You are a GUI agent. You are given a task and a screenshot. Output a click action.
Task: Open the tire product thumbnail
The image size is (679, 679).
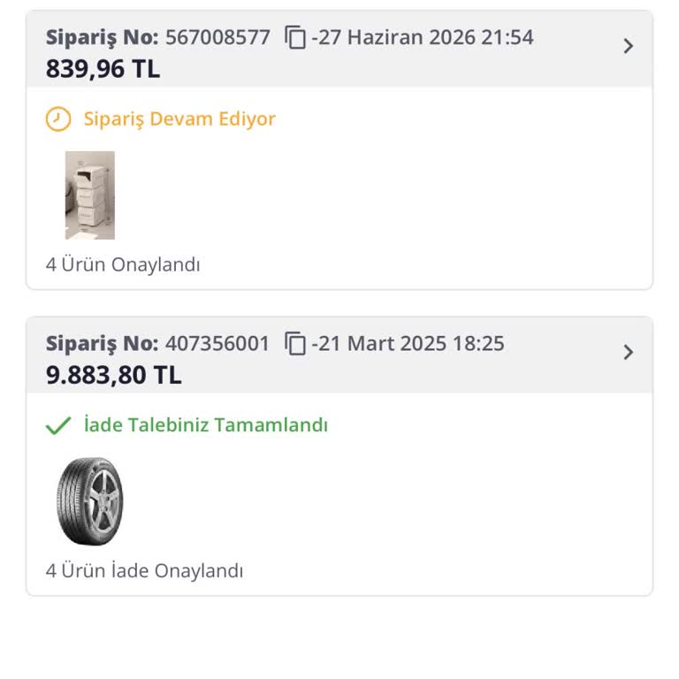(x=90, y=501)
